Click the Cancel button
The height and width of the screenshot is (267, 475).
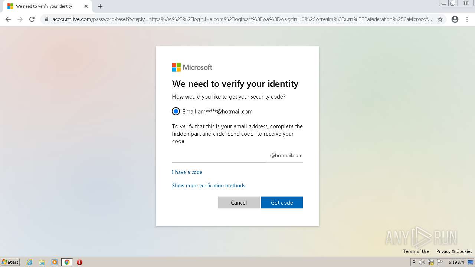(239, 202)
